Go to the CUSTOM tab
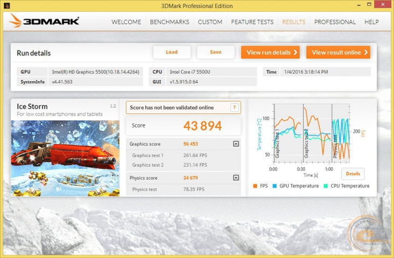 210,22
